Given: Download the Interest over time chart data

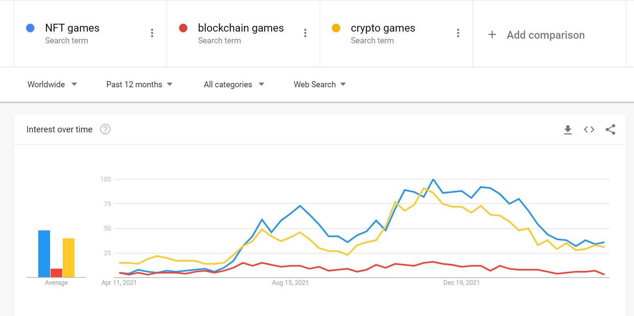Looking at the screenshot, I should 568,129.
